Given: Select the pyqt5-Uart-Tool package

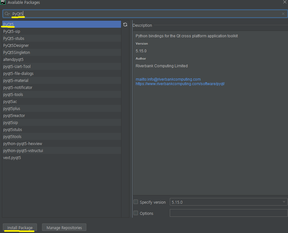Looking at the screenshot, I should coord(61,66).
